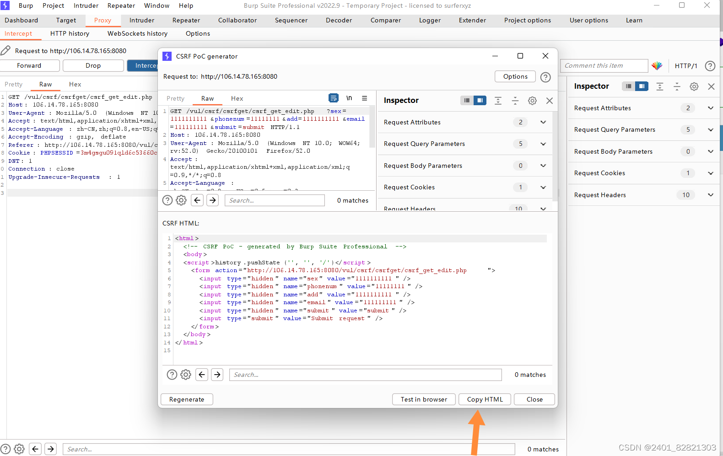Open the Intruder tab

(x=142, y=20)
